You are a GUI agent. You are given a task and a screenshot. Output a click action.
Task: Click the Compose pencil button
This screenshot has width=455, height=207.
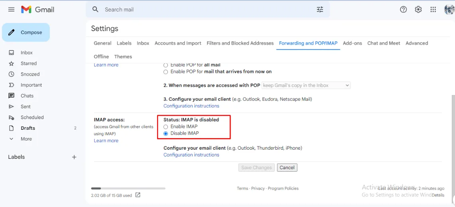[26, 33]
